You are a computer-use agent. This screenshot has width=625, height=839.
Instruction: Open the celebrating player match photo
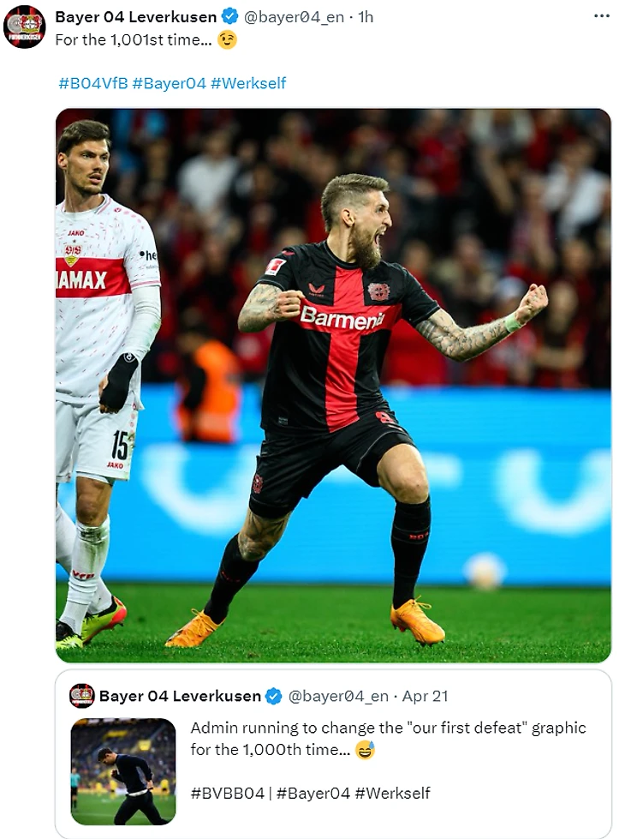(x=333, y=386)
